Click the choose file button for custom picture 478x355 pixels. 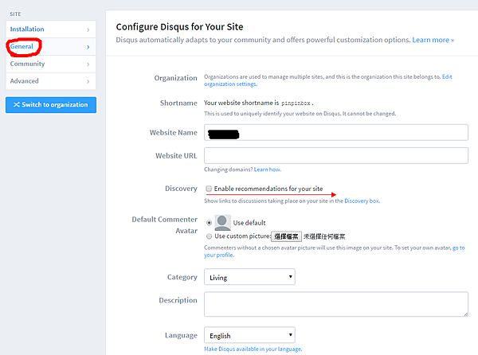[x=286, y=236]
